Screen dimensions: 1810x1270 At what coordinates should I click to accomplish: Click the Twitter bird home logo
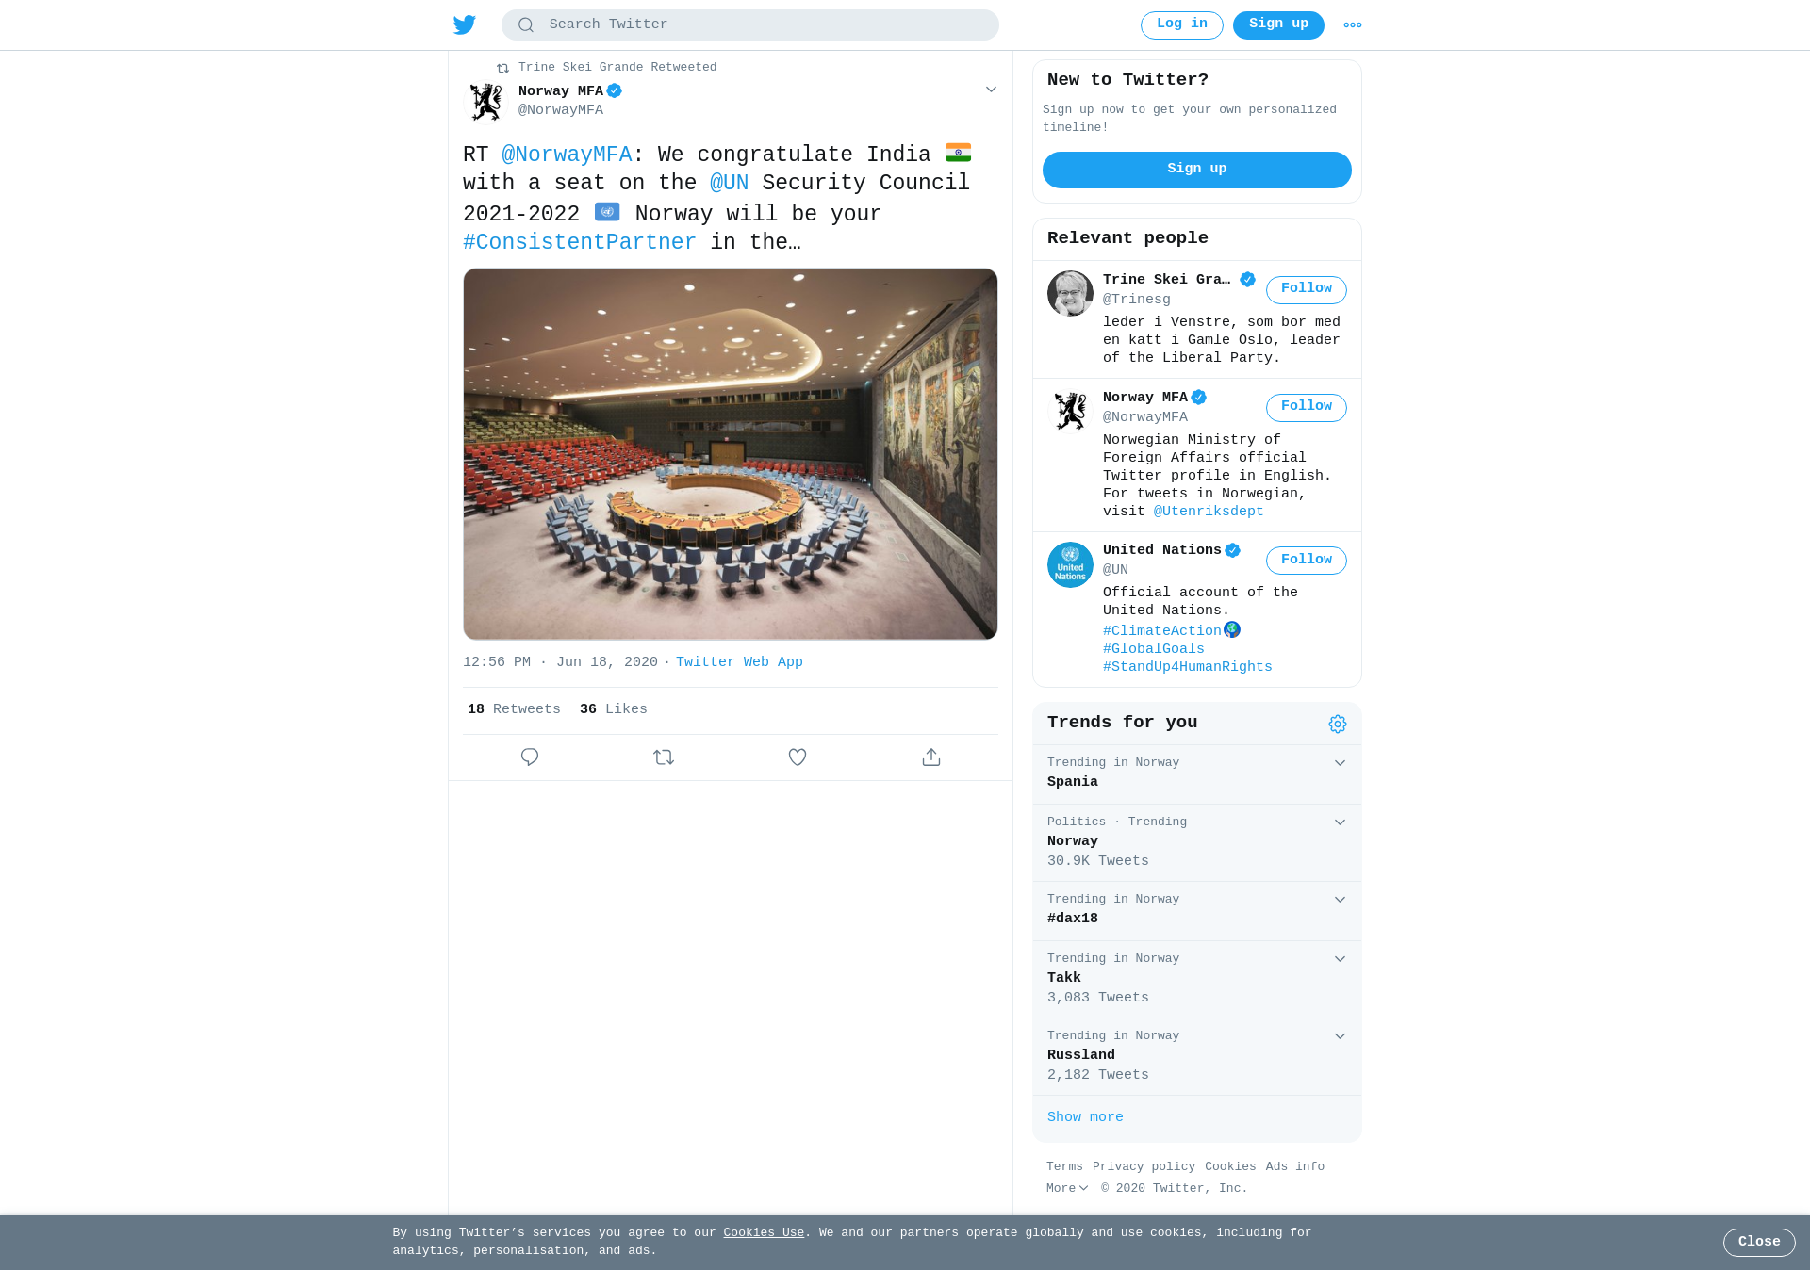tap(465, 24)
